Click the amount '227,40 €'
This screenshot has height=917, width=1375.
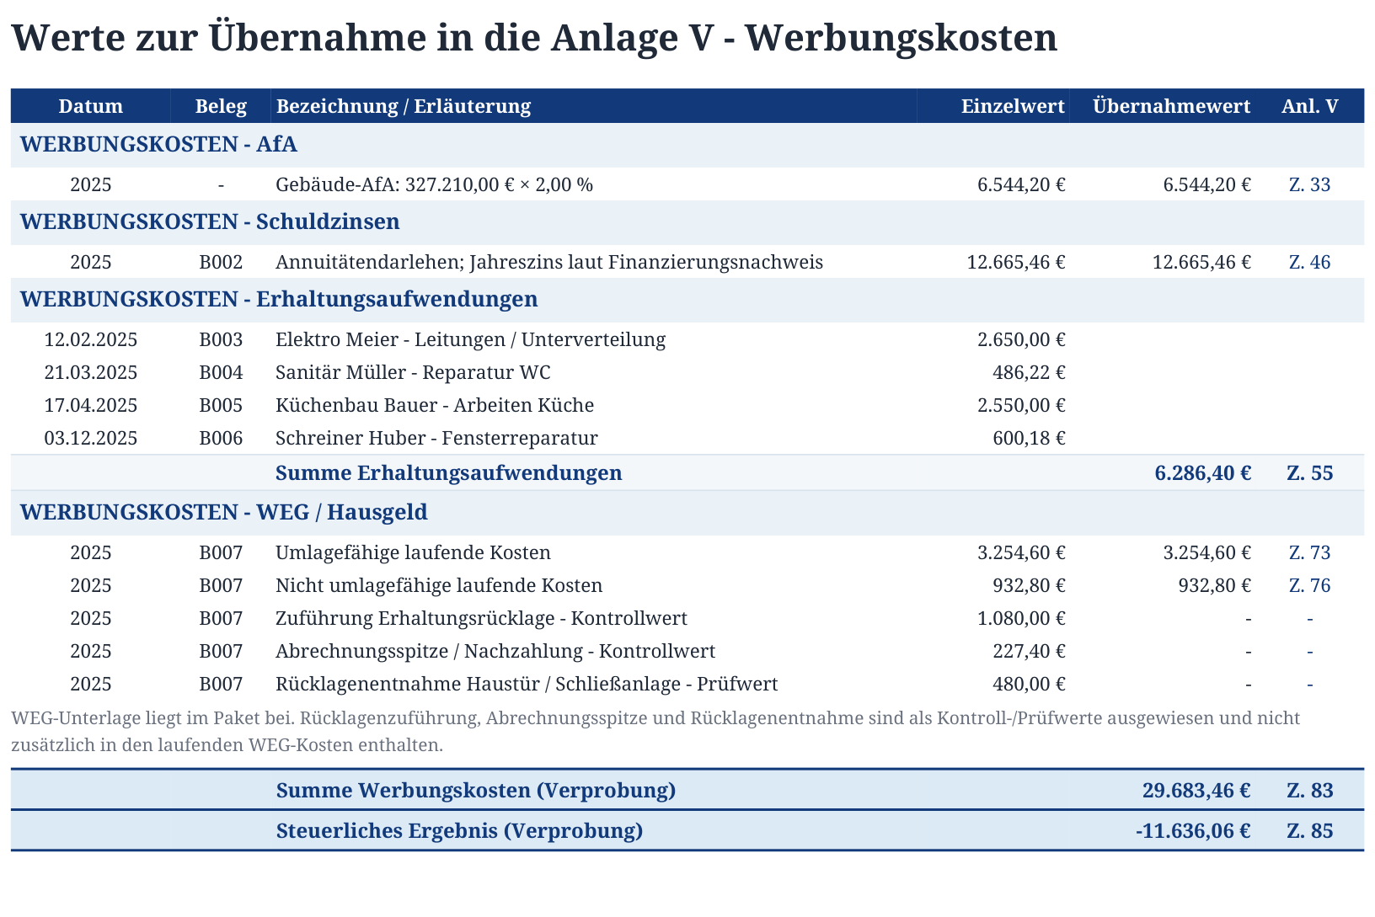click(x=1030, y=651)
